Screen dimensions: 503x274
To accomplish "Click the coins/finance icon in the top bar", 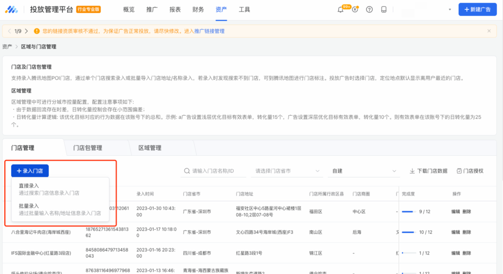I will 355,9.
